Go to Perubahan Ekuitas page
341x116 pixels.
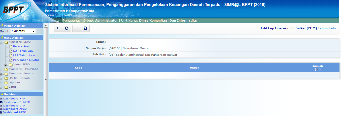[x=26, y=60]
